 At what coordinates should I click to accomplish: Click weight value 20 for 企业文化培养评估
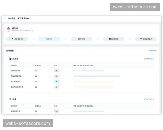[x=36, y=87]
